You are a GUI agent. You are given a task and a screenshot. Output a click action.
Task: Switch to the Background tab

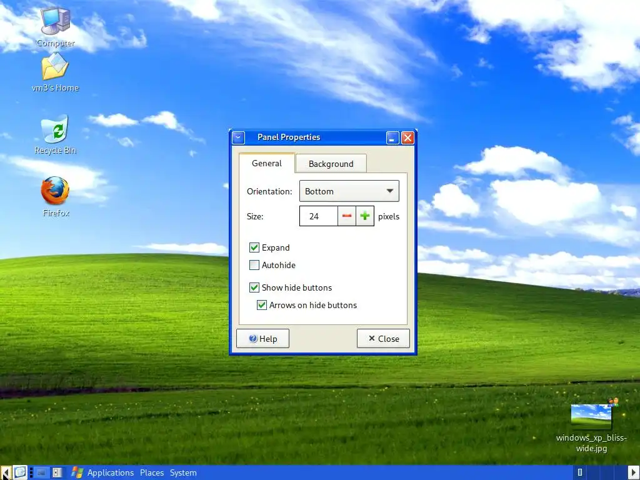tap(331, 164)
